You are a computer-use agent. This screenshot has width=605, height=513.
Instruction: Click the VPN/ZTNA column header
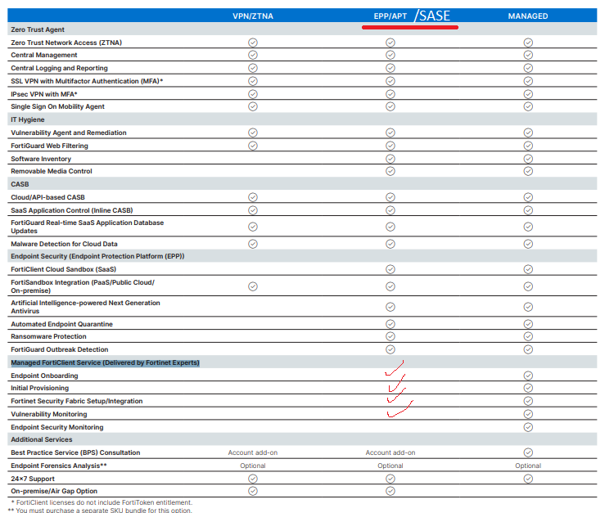[253, 16]
